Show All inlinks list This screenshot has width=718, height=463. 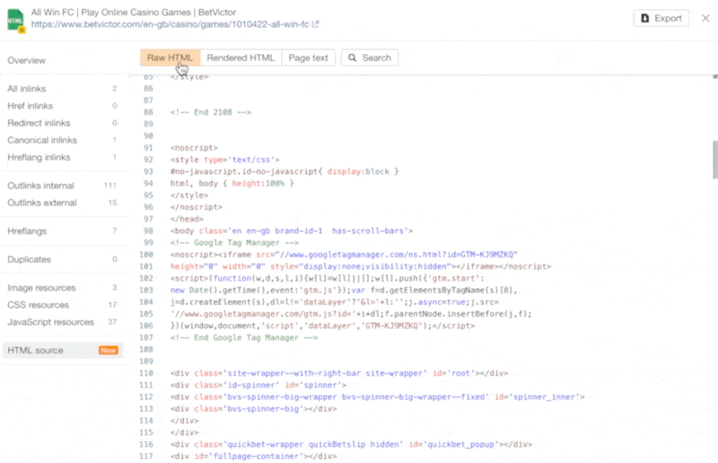coord(30,89)
